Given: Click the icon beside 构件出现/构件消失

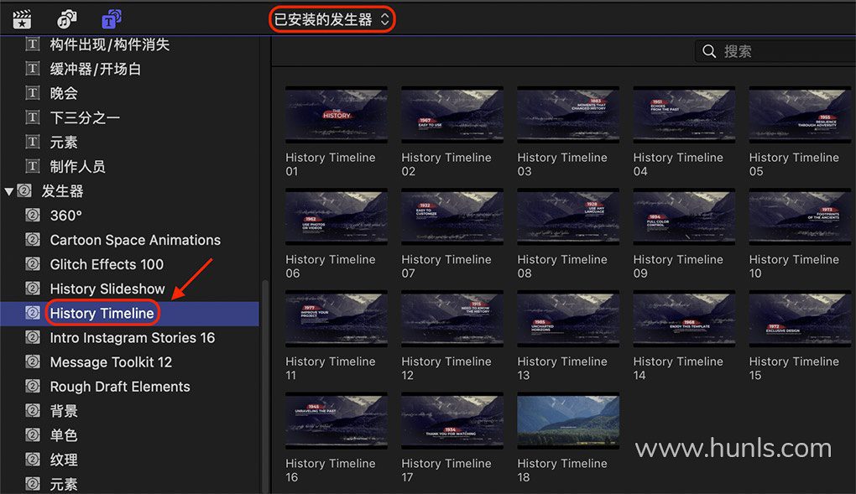Looking at the screenshot, I should click(33, 44).
